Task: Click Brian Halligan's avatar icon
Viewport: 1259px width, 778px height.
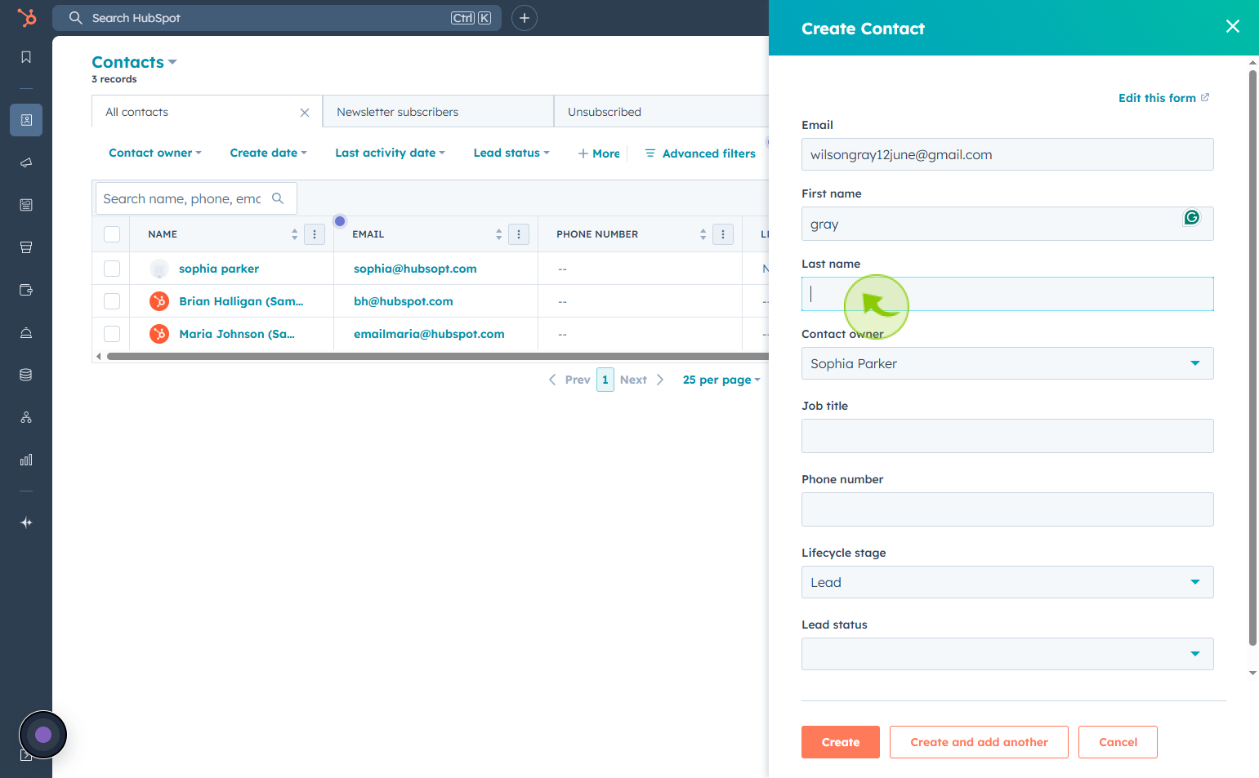Action: 159,301
